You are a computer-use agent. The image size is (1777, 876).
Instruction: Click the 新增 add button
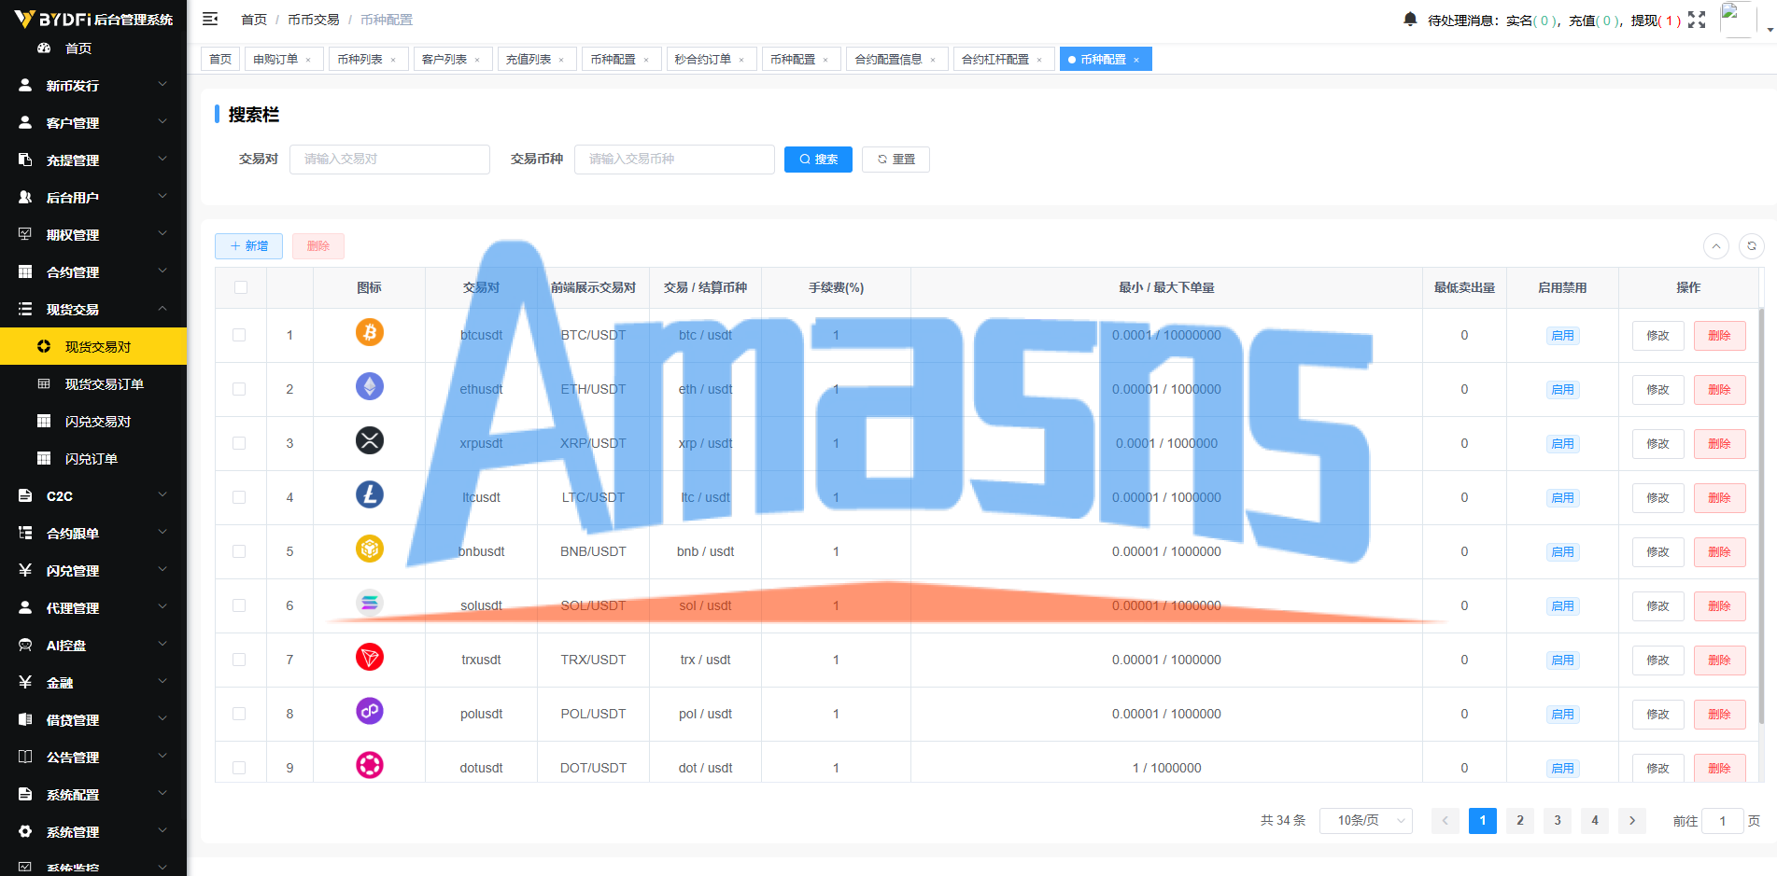coord(248,246)
